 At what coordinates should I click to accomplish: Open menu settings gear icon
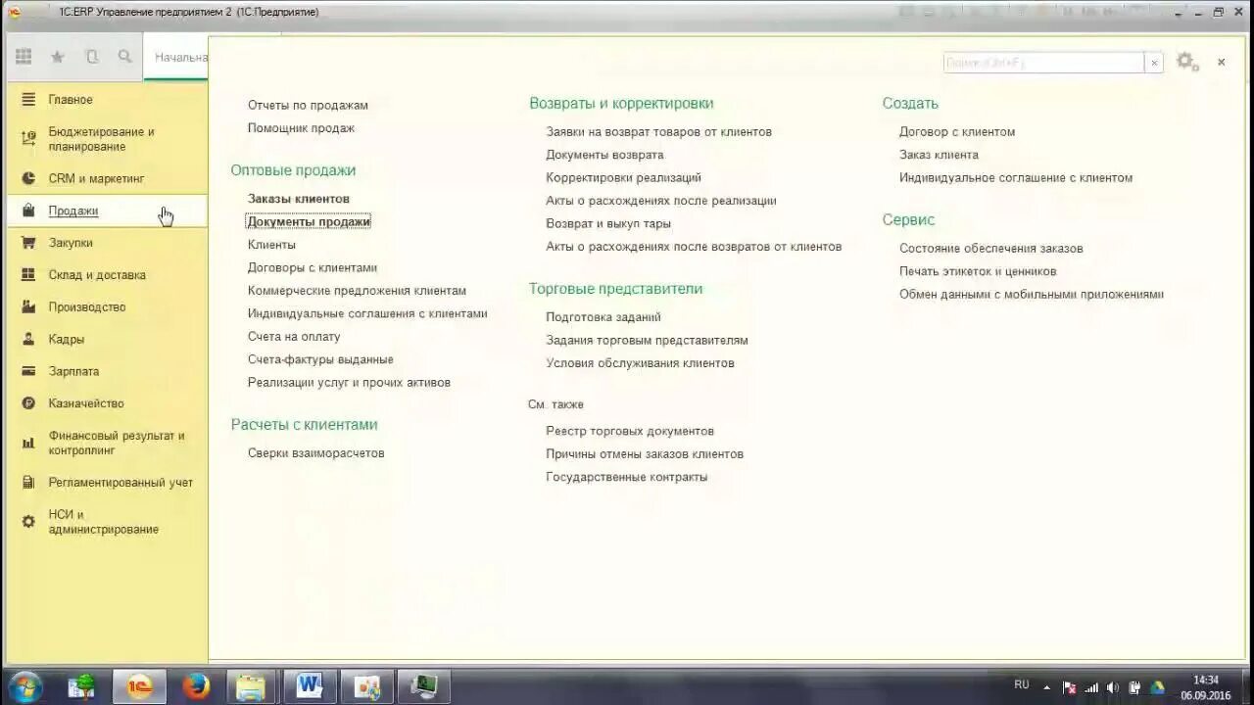click(1186, 62)
